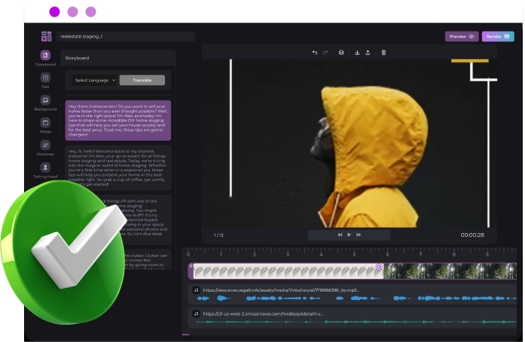Select the Talking Head sidebar icon
This screenshot has height=342, width=525.
tap(45, 168)
